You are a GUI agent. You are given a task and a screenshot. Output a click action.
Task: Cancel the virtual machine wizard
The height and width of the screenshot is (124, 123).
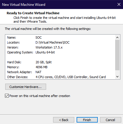[x=111, y=120]
